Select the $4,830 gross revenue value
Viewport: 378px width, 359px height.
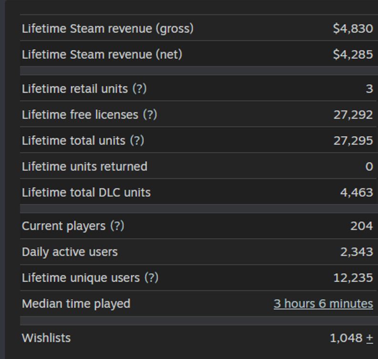pos(353,29)
